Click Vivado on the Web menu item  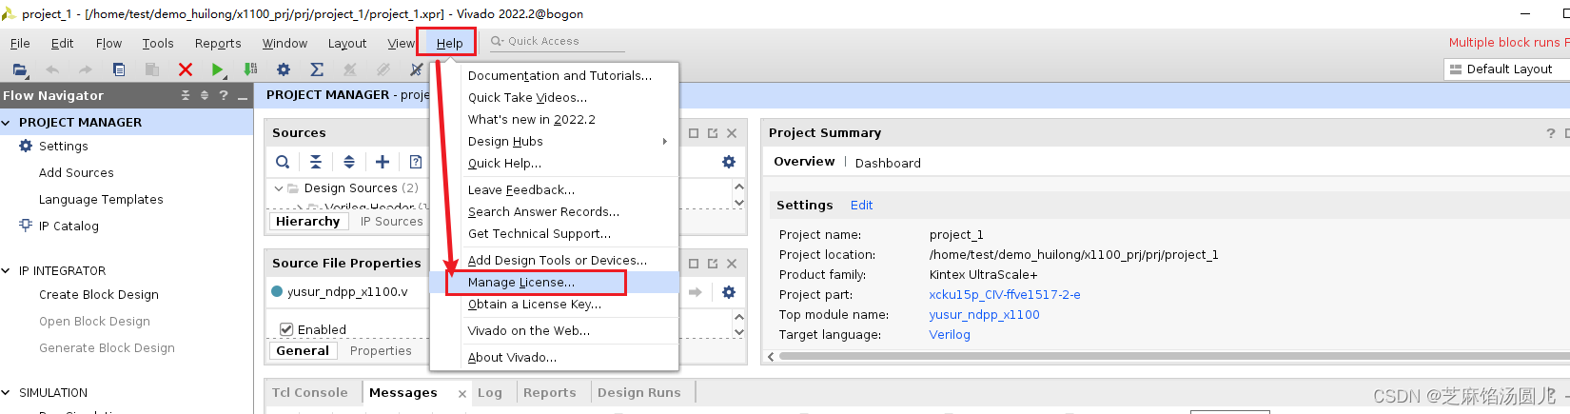[x=554, y=331]
